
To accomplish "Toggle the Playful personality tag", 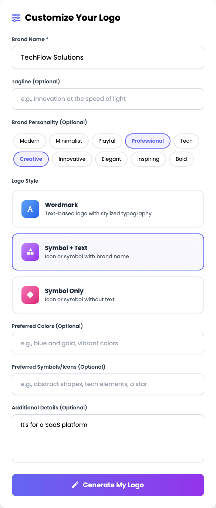I will click(107, 141).
